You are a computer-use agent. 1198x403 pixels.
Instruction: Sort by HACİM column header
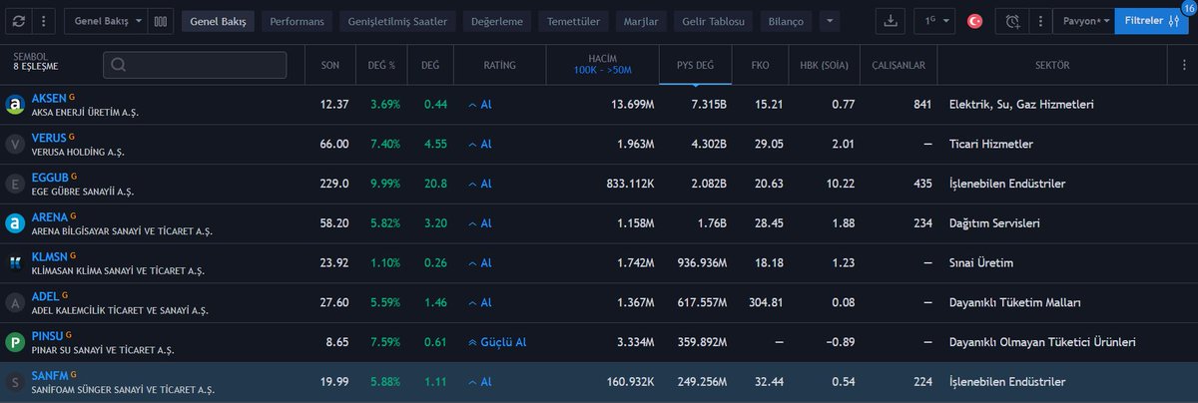[602, 65]
